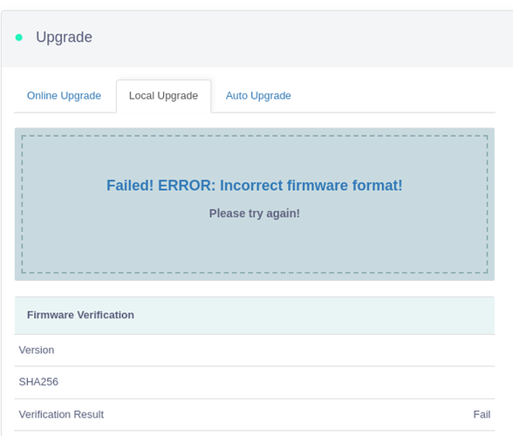The height and width of the screenshot is (436, 513).
Task: Open the Auto Upgrade tab
Action: (x=258, y=96)
